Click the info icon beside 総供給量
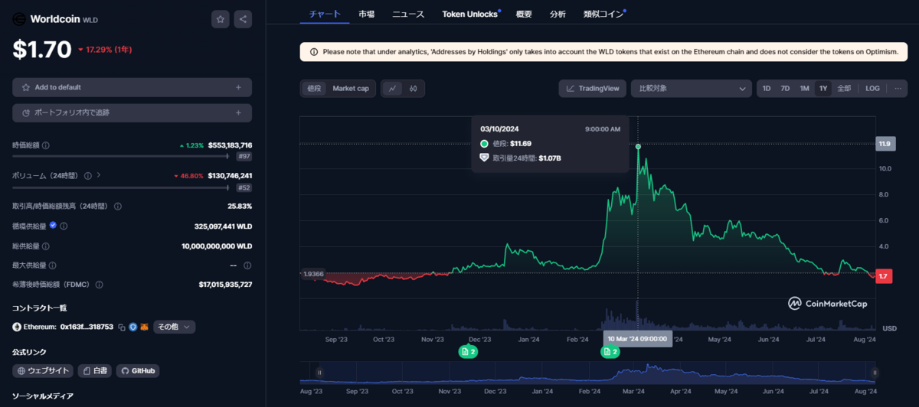Screen dimensions: 919x407 (46, 246)
